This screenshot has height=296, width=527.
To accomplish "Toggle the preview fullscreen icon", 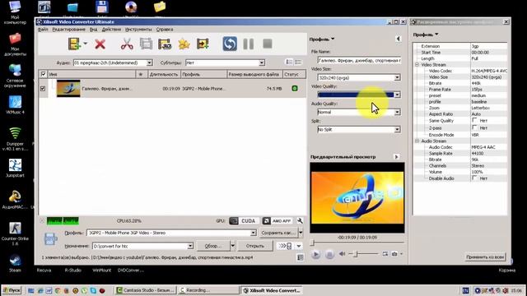I will (385, 254).
